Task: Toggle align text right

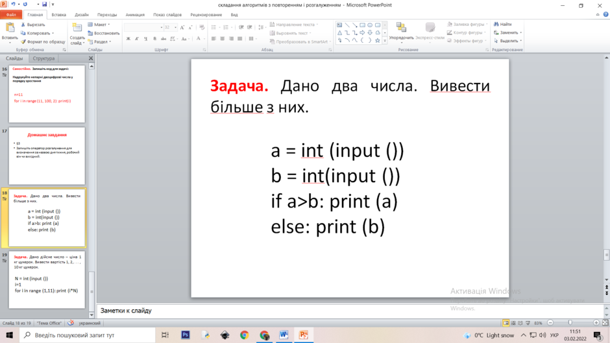Action: 231,38
